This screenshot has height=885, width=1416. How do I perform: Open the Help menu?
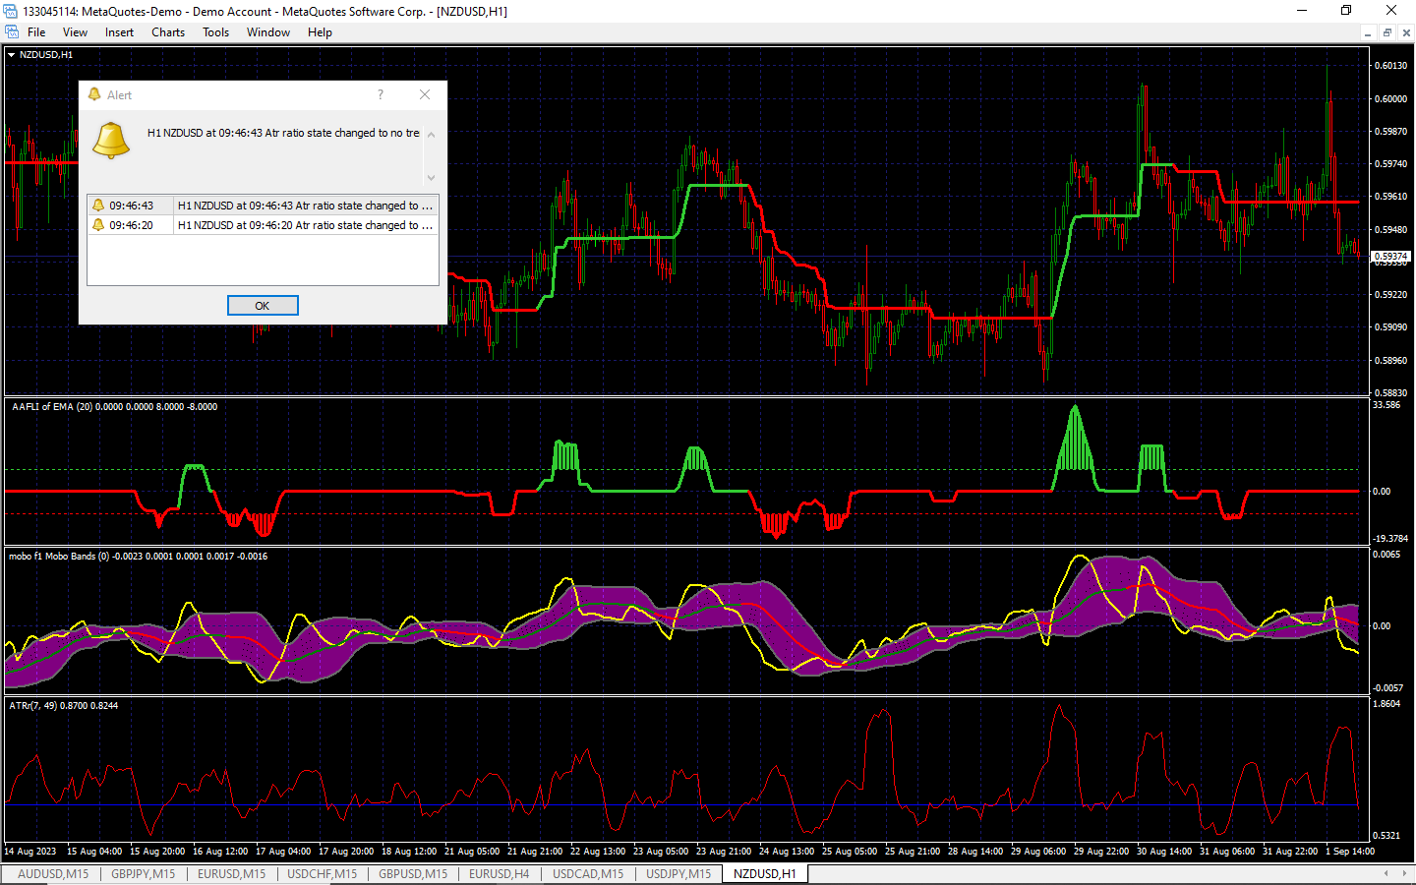tap(320, 32)
